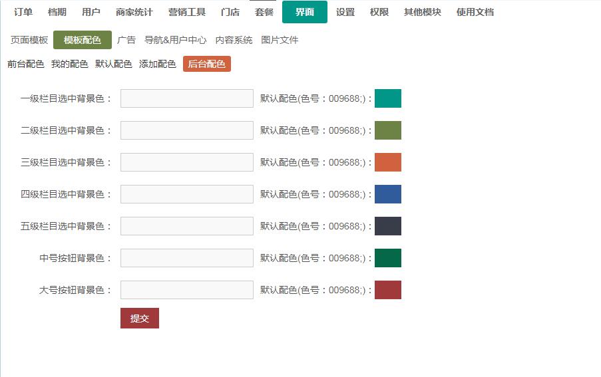601x377 pixels.
Task: Go to 使用文档 in top navigation
Action: point(475,12)
